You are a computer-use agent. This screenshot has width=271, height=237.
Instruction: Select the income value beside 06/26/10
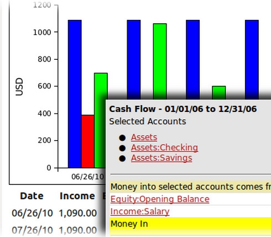click(x=77, y=213)
